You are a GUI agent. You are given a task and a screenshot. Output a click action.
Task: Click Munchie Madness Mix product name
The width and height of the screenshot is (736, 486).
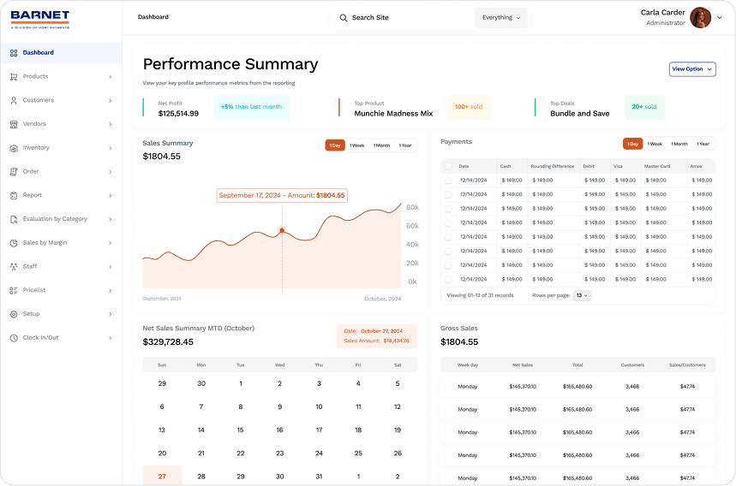393,114
